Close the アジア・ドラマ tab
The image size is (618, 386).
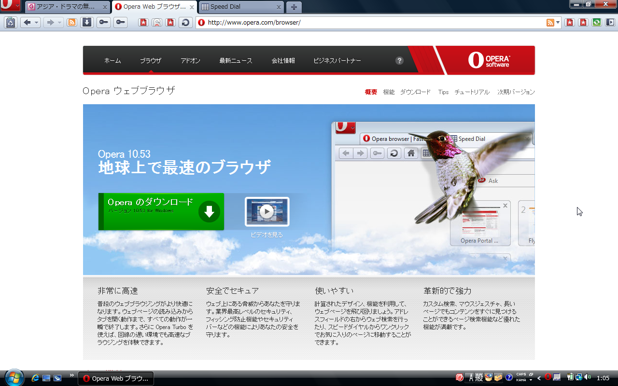[x=105, y=7]
